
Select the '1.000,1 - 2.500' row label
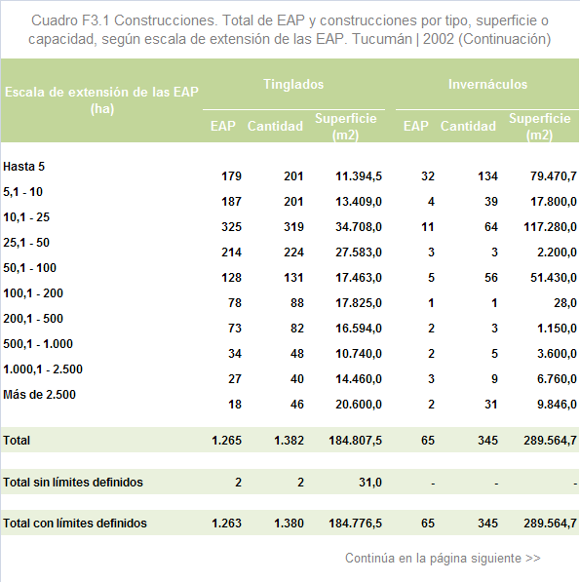43,369
